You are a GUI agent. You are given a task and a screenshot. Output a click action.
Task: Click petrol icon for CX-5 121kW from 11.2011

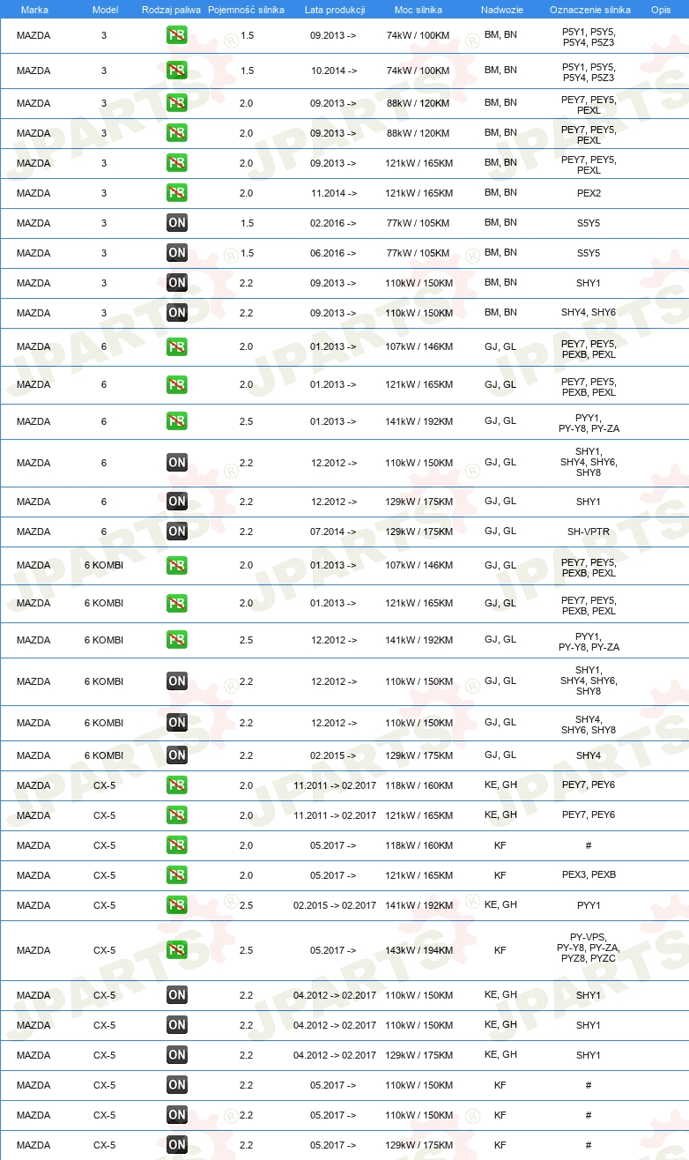(176, 814)
